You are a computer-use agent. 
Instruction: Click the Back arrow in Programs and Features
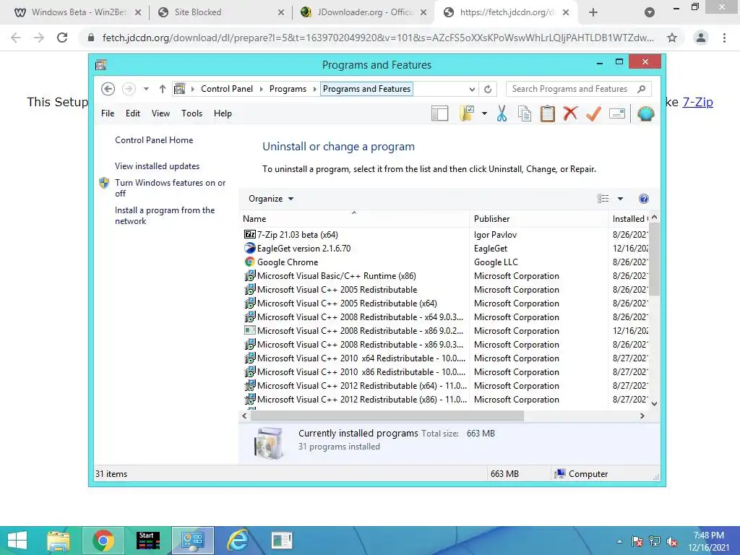coord(108,89)
